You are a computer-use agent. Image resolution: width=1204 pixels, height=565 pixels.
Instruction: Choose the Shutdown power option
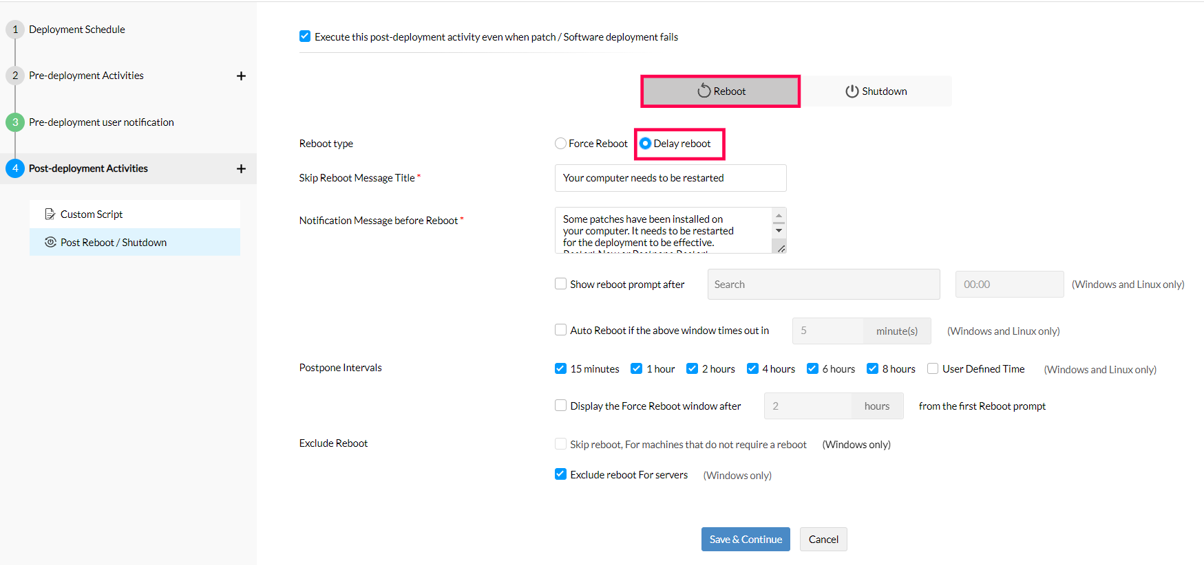(x=876, y=91)
